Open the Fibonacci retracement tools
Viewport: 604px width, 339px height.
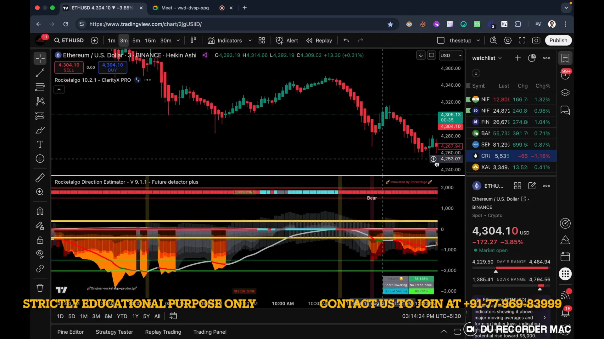[40, 87]
